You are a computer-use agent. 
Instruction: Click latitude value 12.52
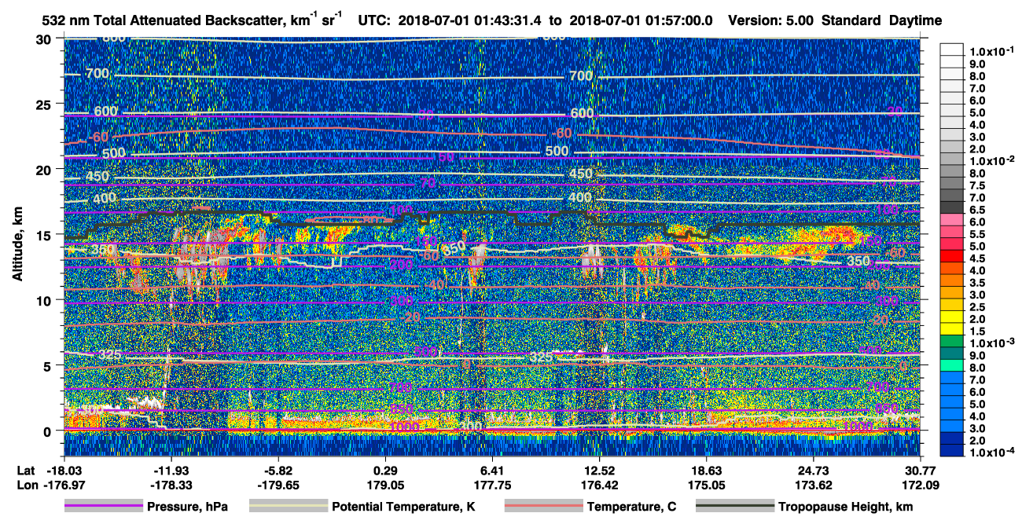599,471
